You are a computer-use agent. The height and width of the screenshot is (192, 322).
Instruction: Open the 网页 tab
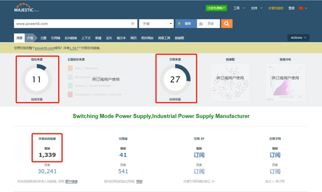click(x=134, y=38)
